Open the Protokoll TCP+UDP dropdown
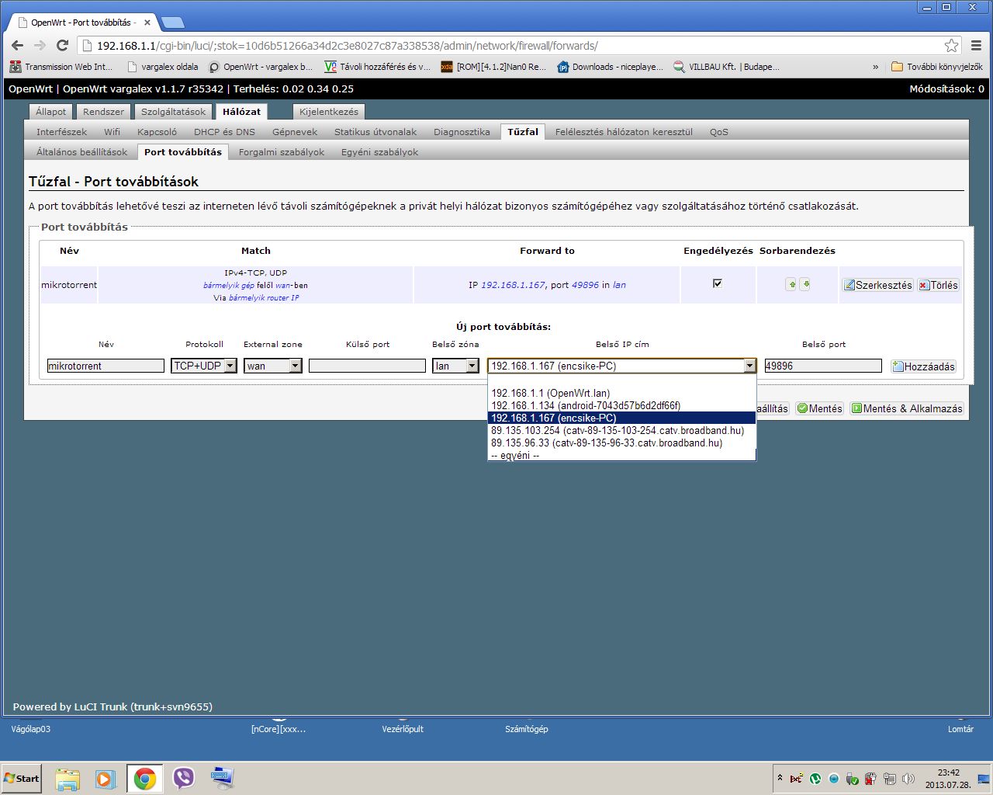The width and height of the screenshot is (993, 795). (x=204, y=366)
